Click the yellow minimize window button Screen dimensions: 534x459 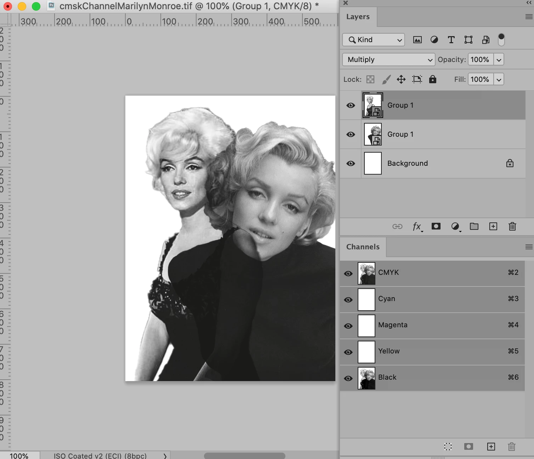[x=22, y=6]
